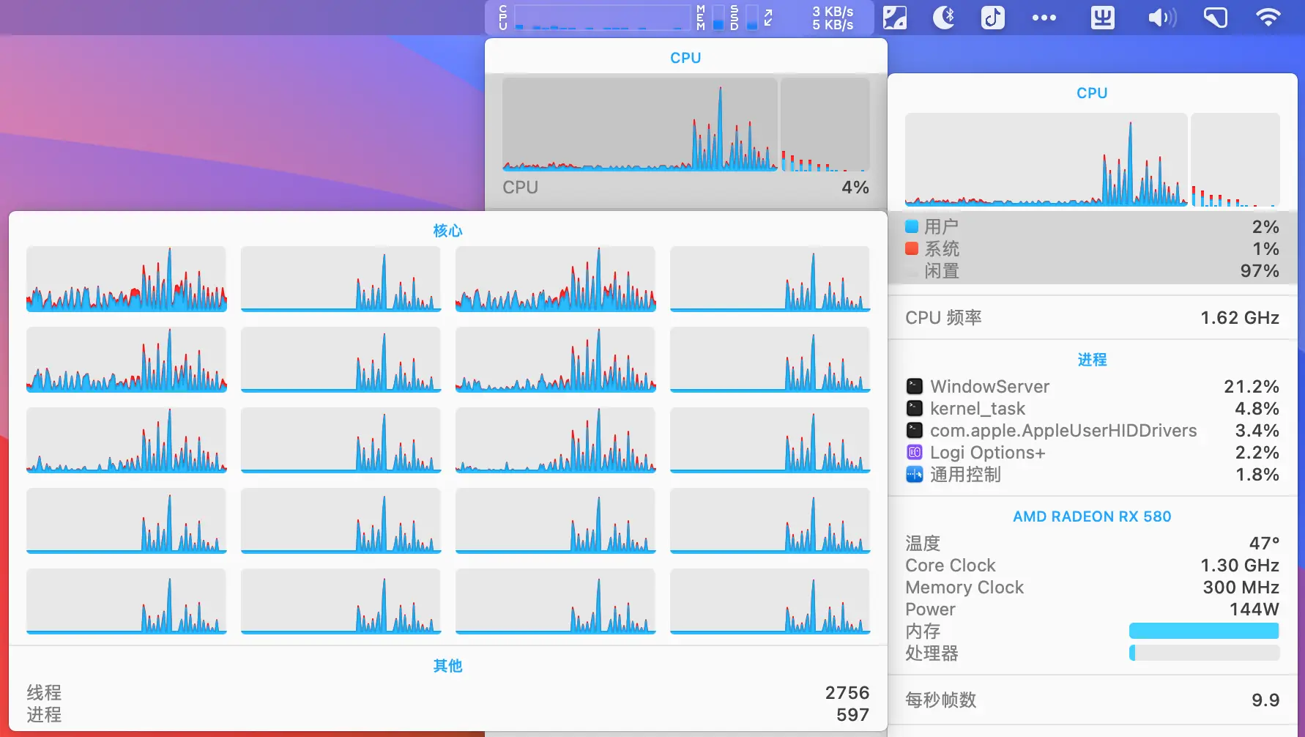
Task: Click the SSD usage bar in menu bar
Action: click(752, 18)
